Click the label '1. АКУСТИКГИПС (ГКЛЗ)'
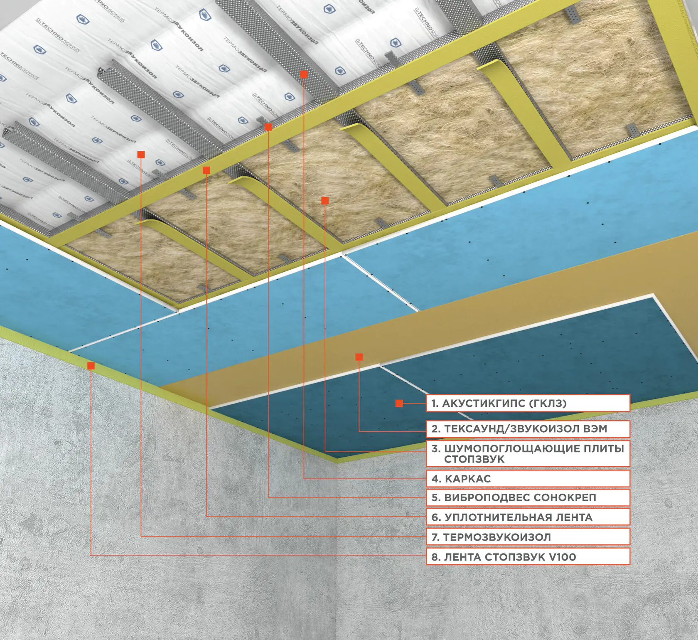 [528, 403]
